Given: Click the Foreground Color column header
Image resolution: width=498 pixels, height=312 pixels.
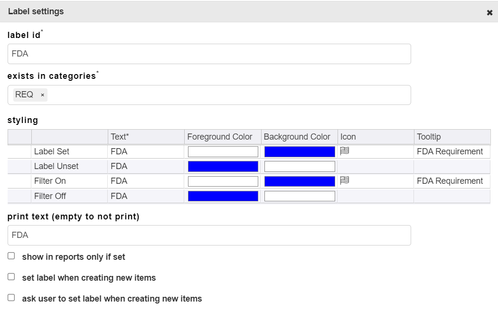Looking at the screenshot, I should [x=223, y=137].
